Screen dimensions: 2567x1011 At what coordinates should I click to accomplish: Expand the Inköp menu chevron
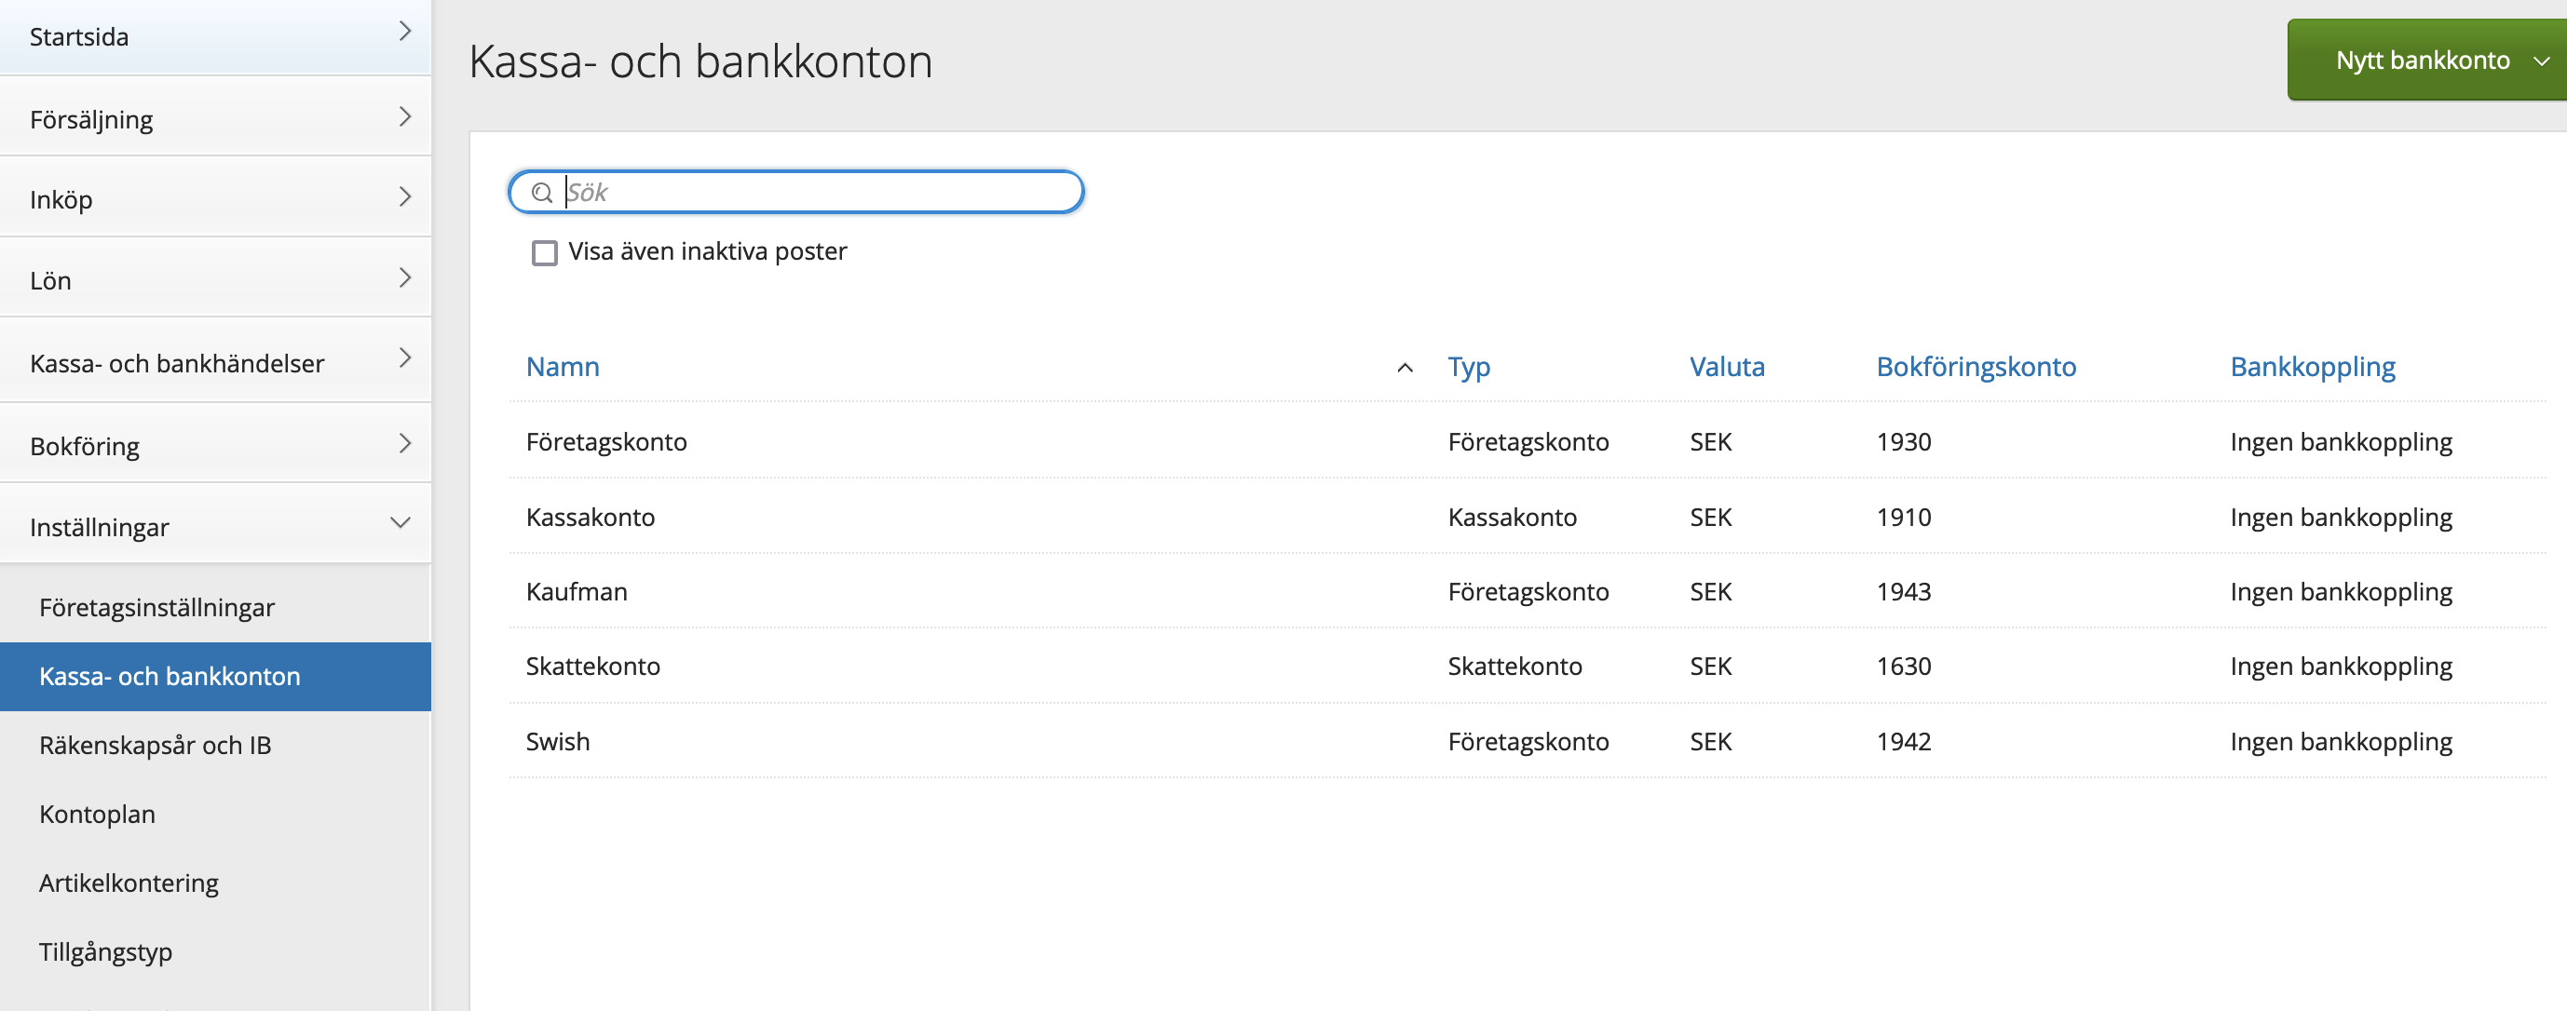click(x=404, y=197)
